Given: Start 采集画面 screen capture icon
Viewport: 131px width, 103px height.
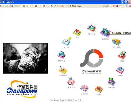Looking at the screenshot, I should (71, 81).
